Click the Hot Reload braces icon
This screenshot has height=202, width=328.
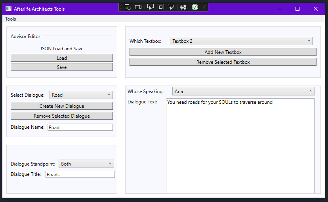pos(183,7)
